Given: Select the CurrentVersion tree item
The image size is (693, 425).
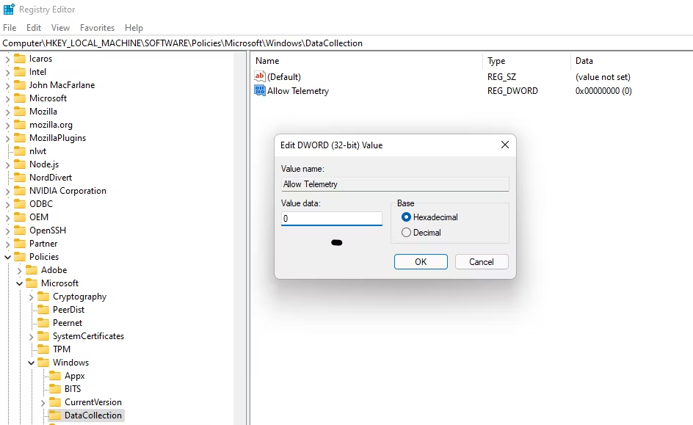Looking at the screenshot, I should pyautogui.click(x=92, y=402).
